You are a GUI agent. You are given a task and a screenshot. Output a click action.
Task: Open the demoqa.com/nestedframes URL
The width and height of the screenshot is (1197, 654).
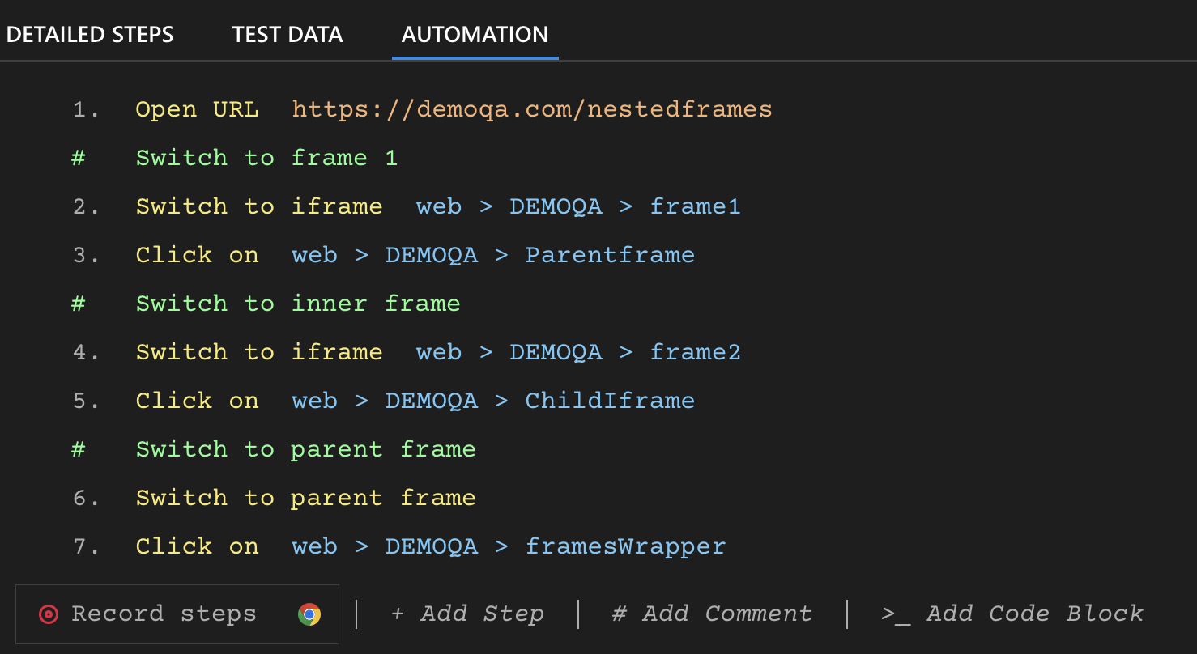[530, 108]
